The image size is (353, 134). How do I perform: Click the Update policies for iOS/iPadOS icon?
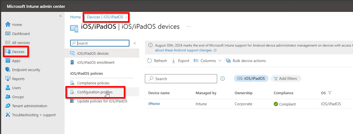pyautogui.click(x=72, y=101)
